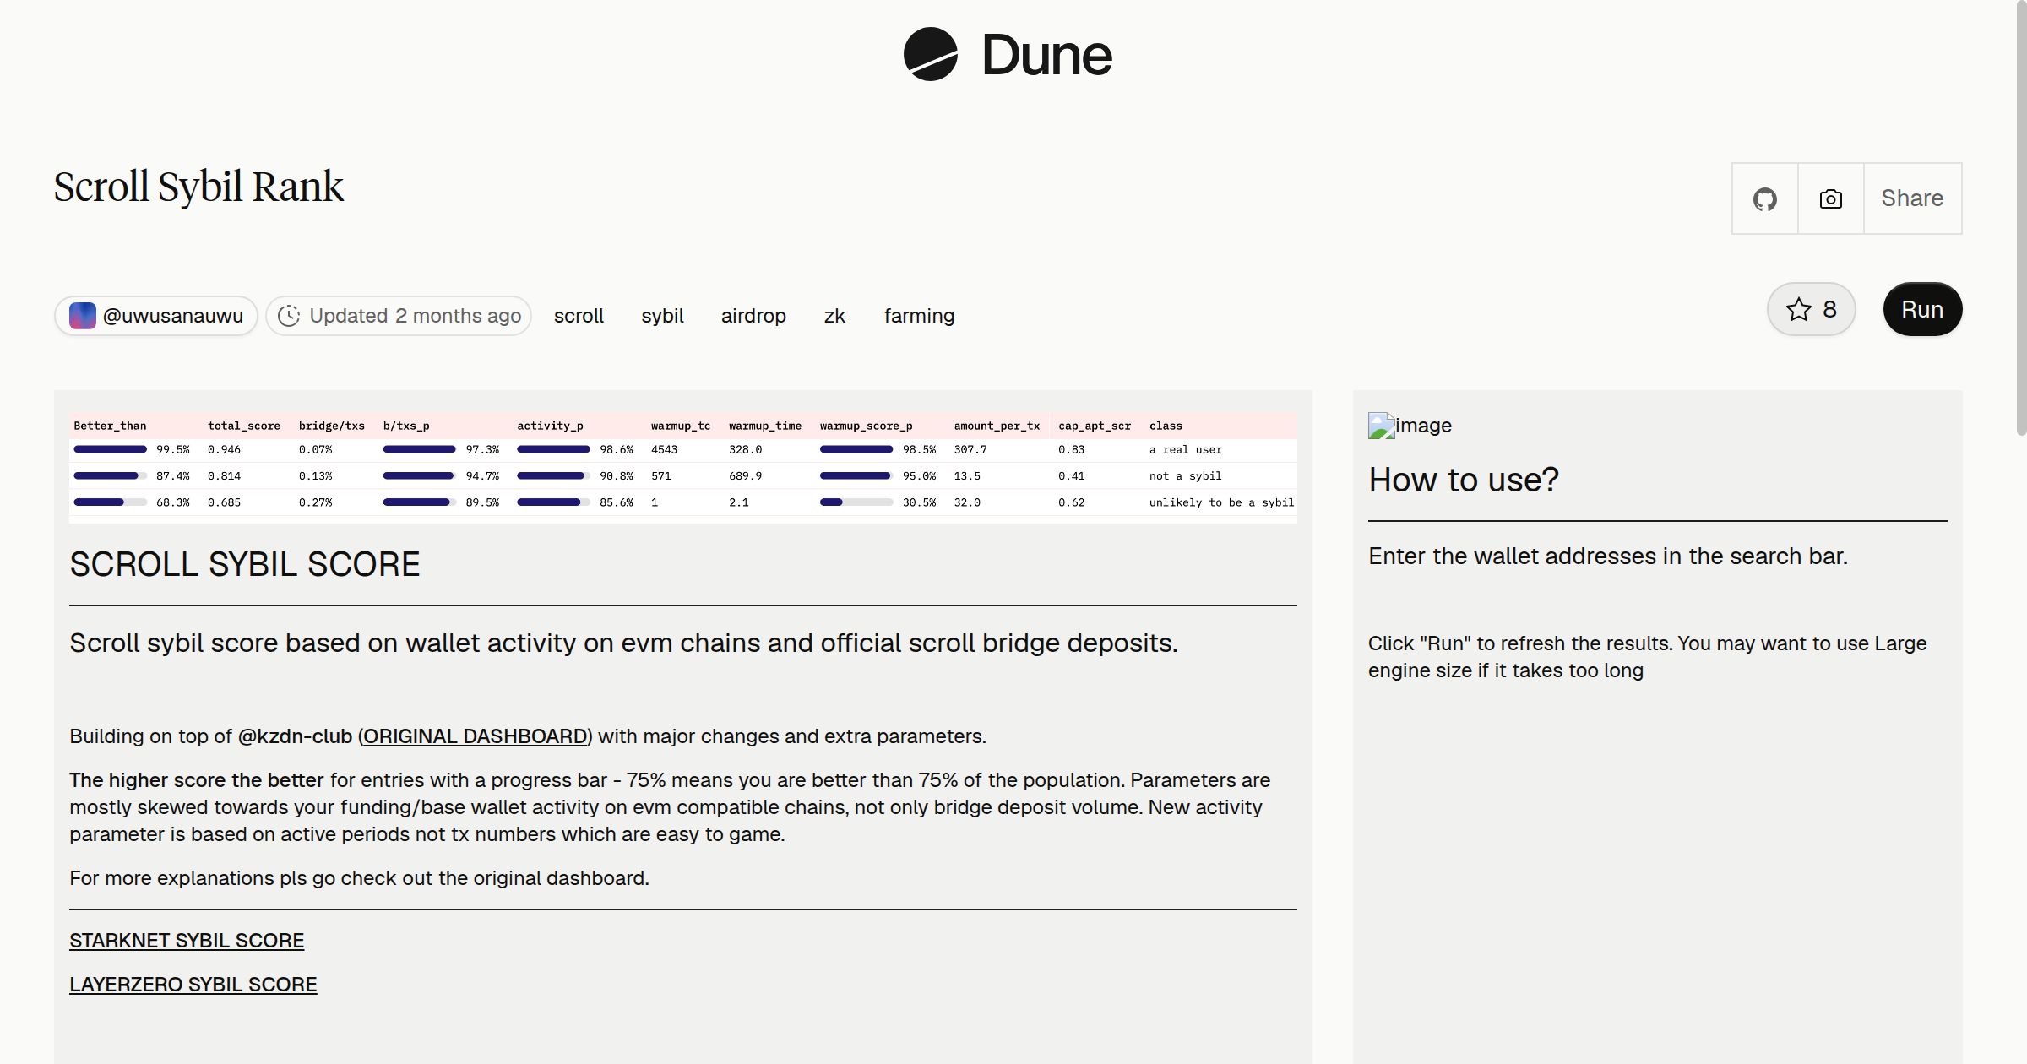2027x1064 pixels.
Task: Click the 'unlikely to be a sybil' cell
Action: (1221, 502)
